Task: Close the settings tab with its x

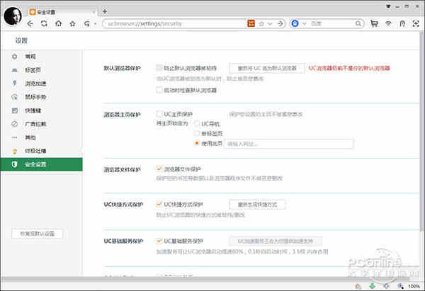Action: 93,12
